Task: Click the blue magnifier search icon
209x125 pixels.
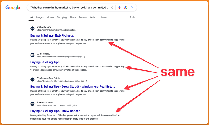Action: click(x=132, y=8)
